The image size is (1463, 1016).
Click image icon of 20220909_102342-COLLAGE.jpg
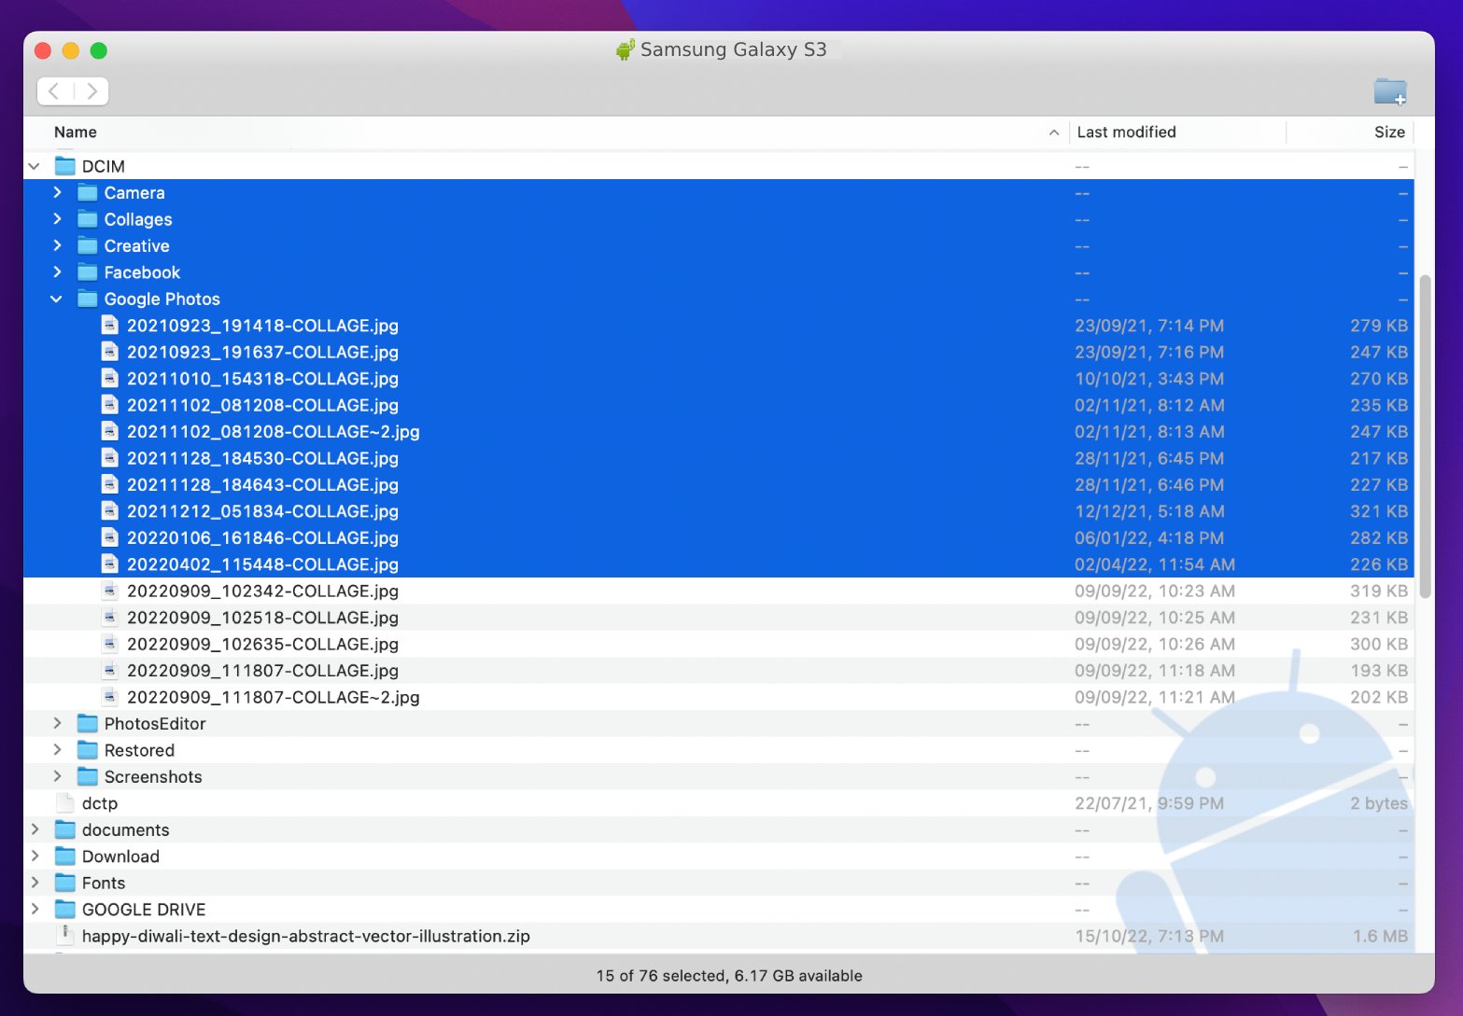(110, 591)
